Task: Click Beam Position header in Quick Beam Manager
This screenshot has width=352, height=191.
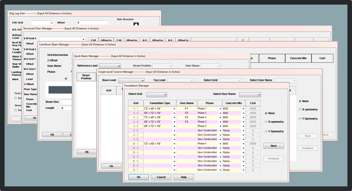Action: point(86,77)
